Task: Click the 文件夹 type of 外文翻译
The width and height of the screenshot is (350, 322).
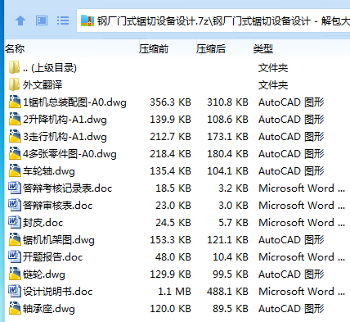Action: (x=273, y=85)
